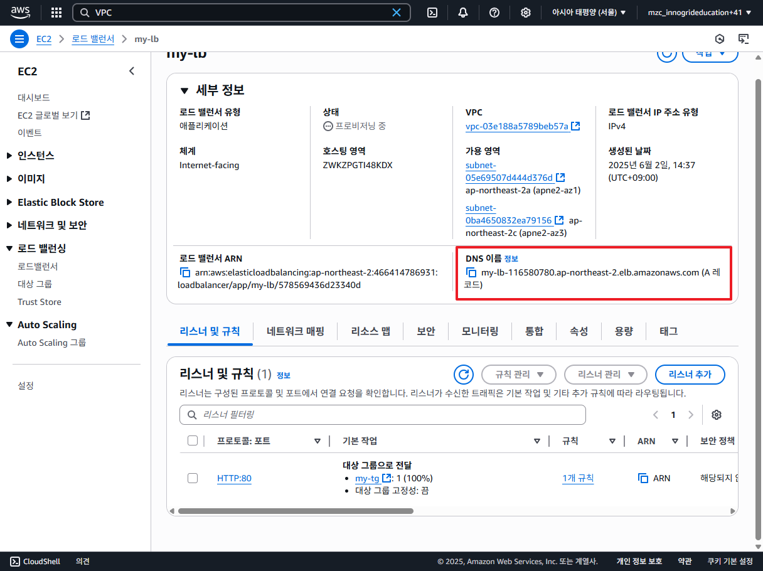
Task: Open the account menu mzc_innogrideducation
Action: [700, 13]
